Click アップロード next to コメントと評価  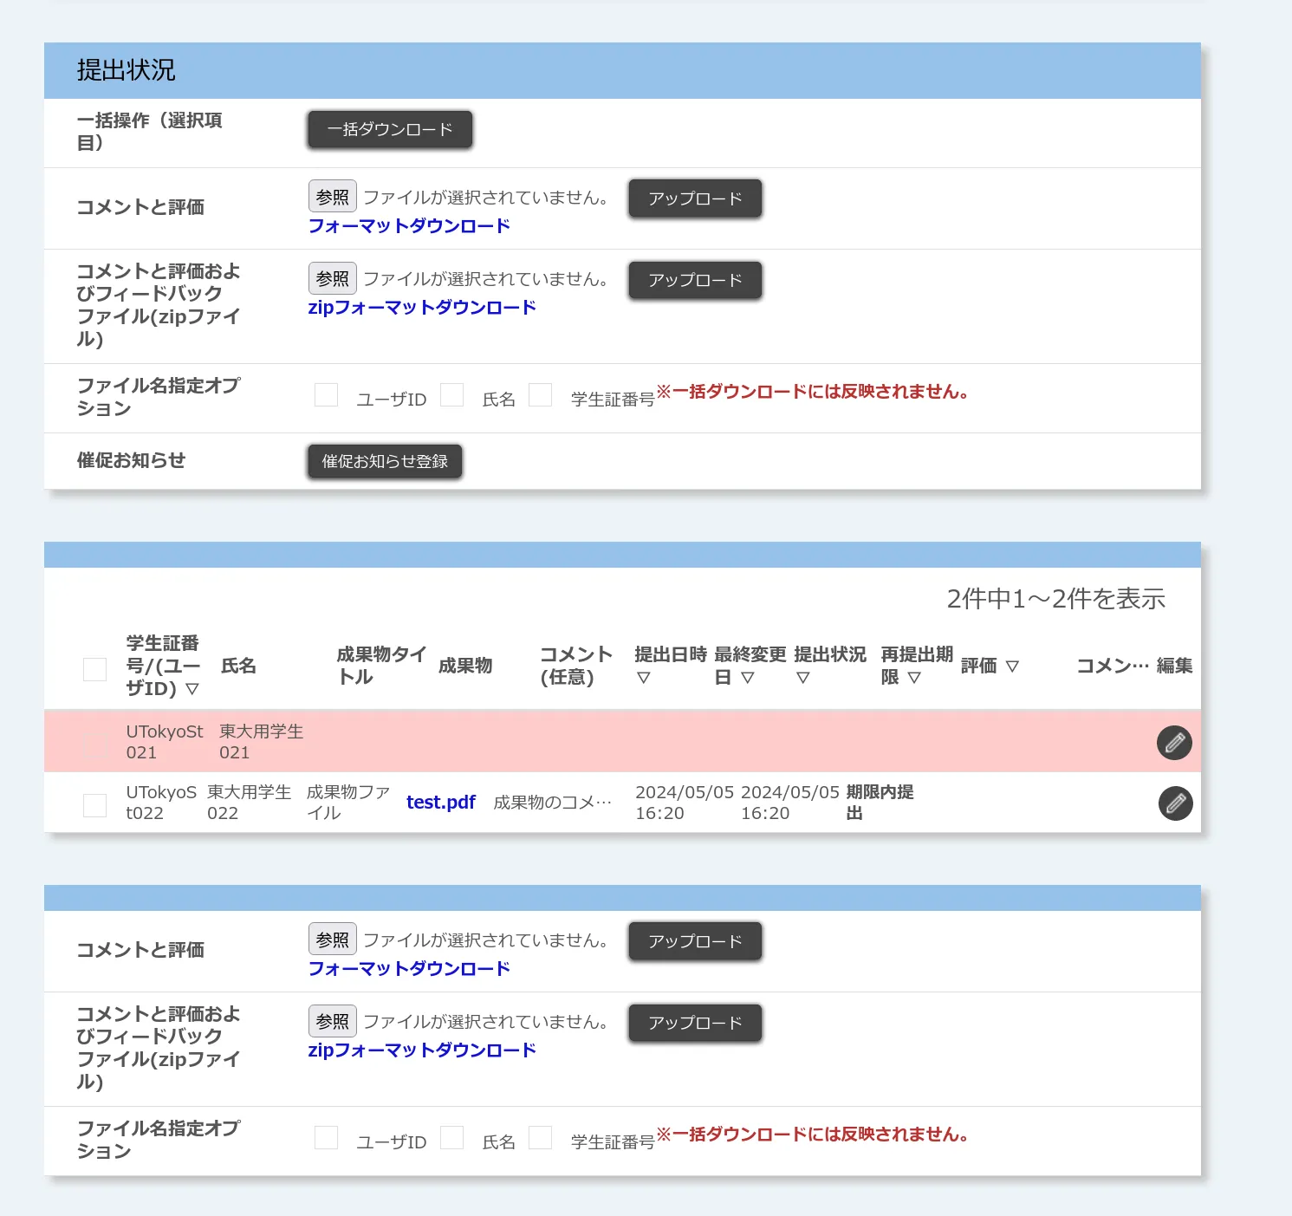pyautogui.click(x=694, y=198)
